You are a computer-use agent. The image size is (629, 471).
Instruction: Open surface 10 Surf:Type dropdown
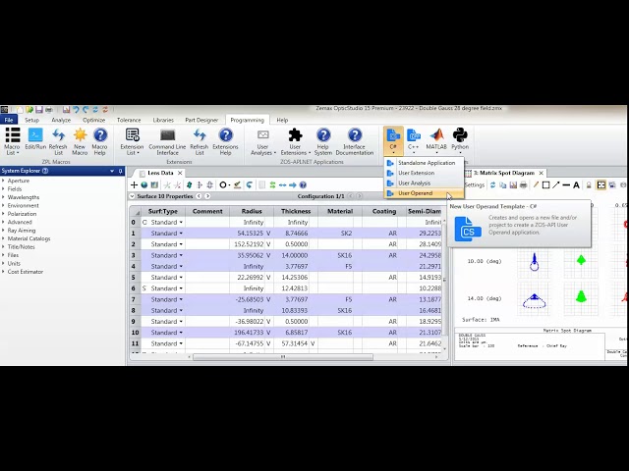(181, 333)
